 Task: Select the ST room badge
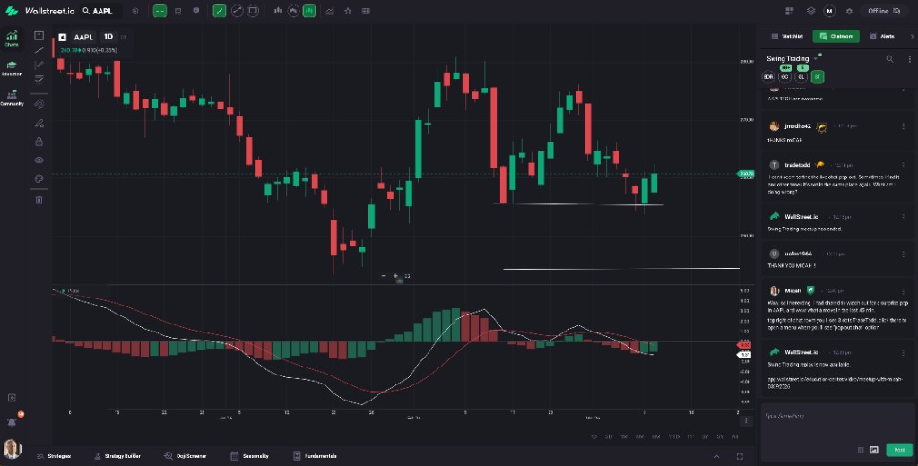[818, 77]
